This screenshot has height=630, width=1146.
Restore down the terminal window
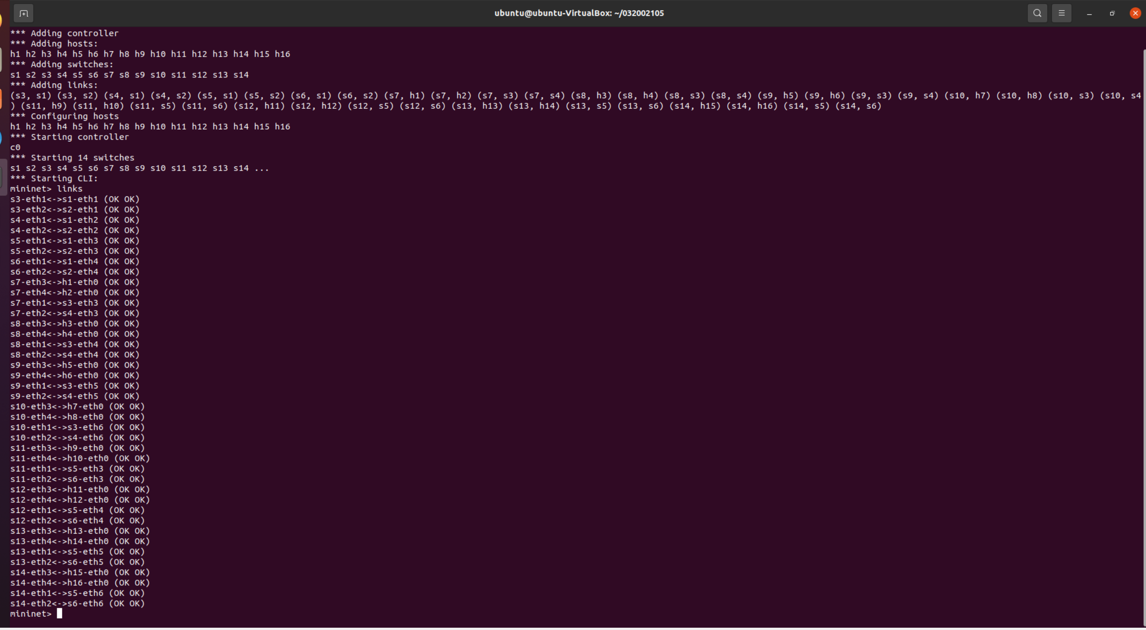pos(1112,14)
